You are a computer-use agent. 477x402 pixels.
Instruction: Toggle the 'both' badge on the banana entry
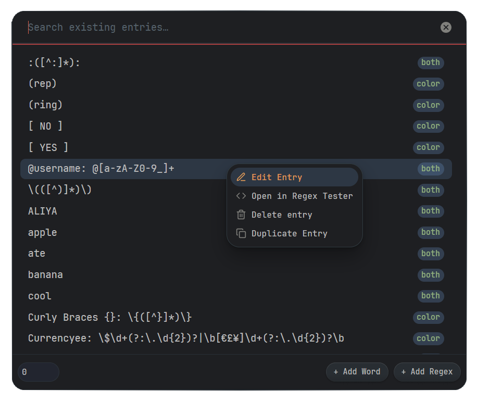[x=431, y=274]
